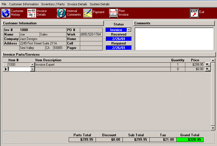The width and height of the screenshot is (217, 146).
Task: Open the Inventory / Parts menu
Action: click(x=53, y=4)
